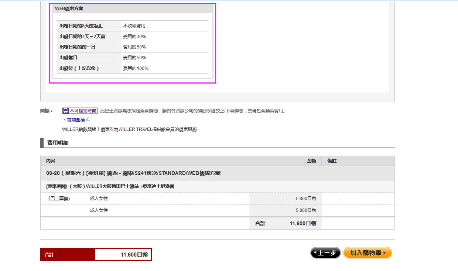
Task: Select the WILLER點數與線上優惠券 notice text
Action: 129,129
